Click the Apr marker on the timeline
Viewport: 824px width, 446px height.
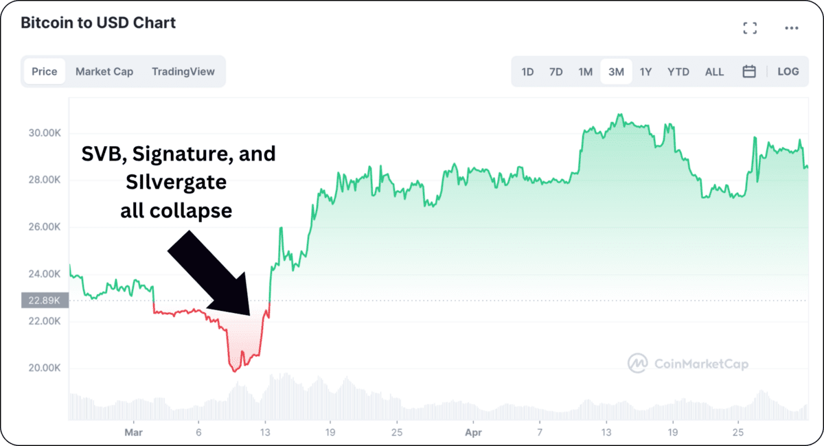pos(472,433)
